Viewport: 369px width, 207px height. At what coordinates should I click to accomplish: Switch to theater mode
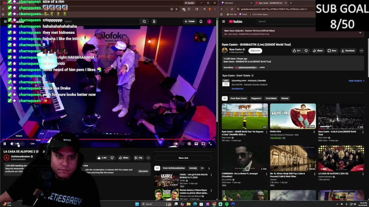pyautogui.click(x=196, y=144)
